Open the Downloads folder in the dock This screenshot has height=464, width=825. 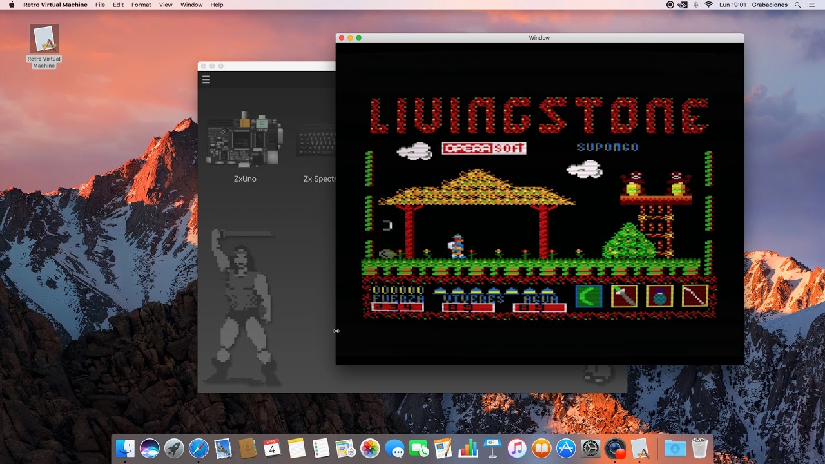pos(675,448)
